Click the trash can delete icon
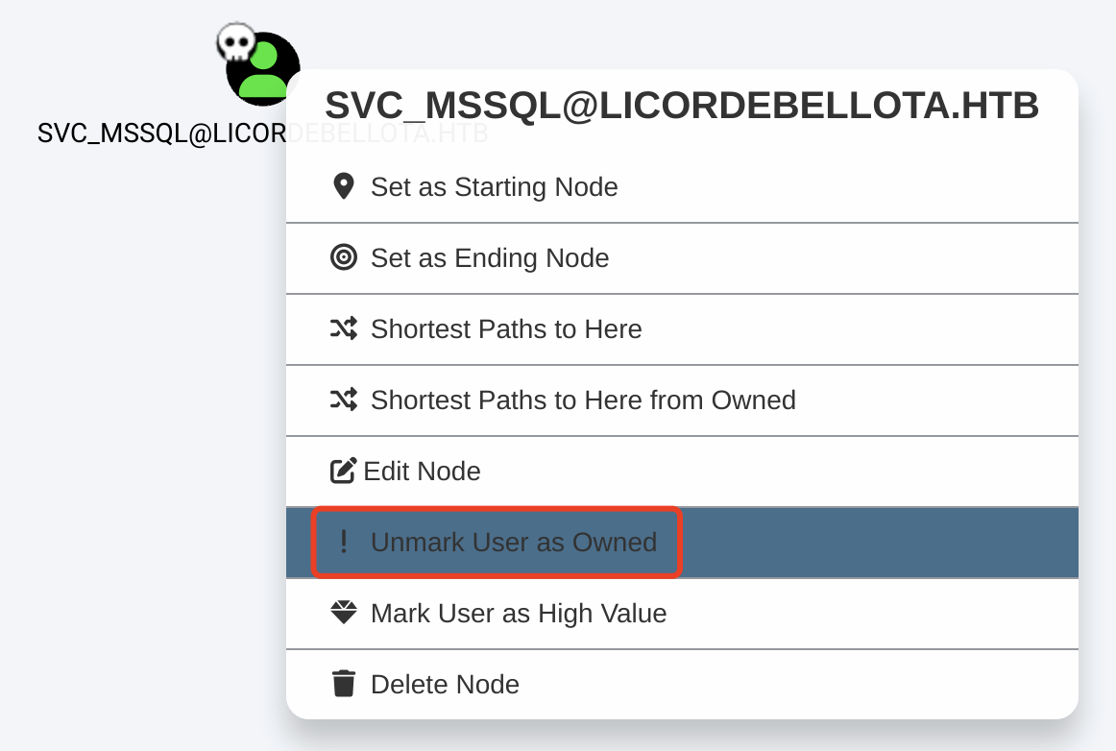Image resolution: width=1116 pixels, height=751 pixels. [343, 684]
